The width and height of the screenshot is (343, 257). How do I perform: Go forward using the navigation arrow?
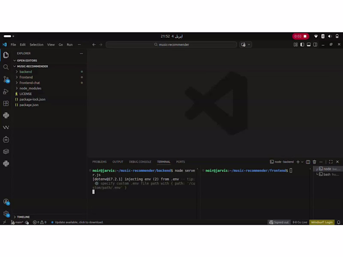click(101, 45)
